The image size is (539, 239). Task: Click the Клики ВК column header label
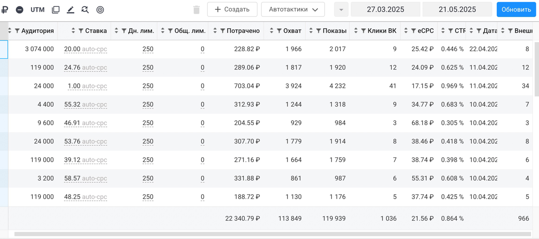(x=382, y=31)
